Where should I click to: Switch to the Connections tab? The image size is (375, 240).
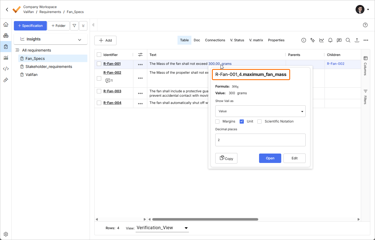215,40
